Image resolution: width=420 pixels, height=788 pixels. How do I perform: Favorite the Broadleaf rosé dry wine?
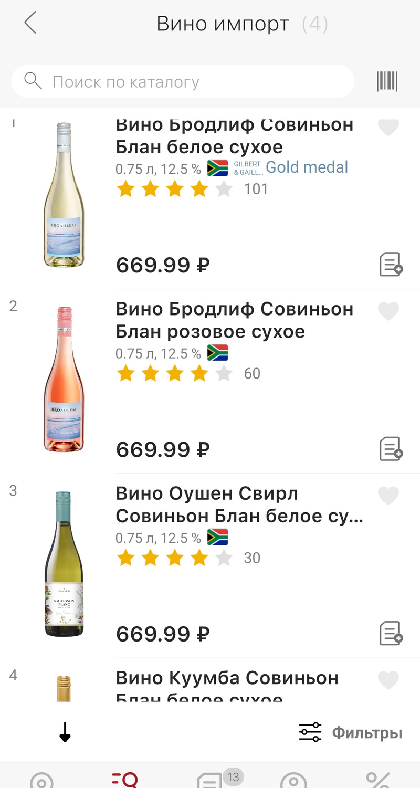[x=388, y=311]
